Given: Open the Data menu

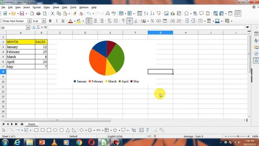Looking at the screenshot, I should [65, 7].
